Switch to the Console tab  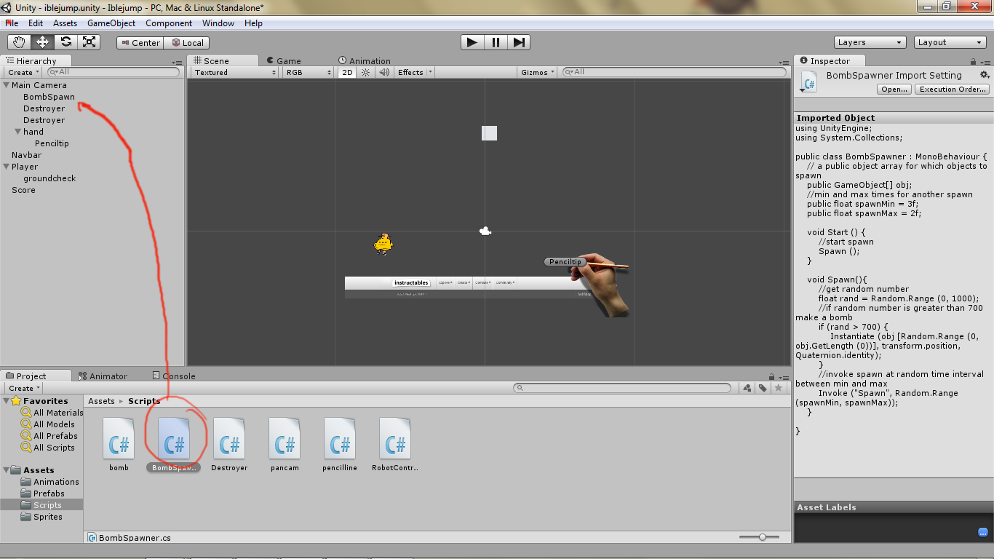click(173, 376)
